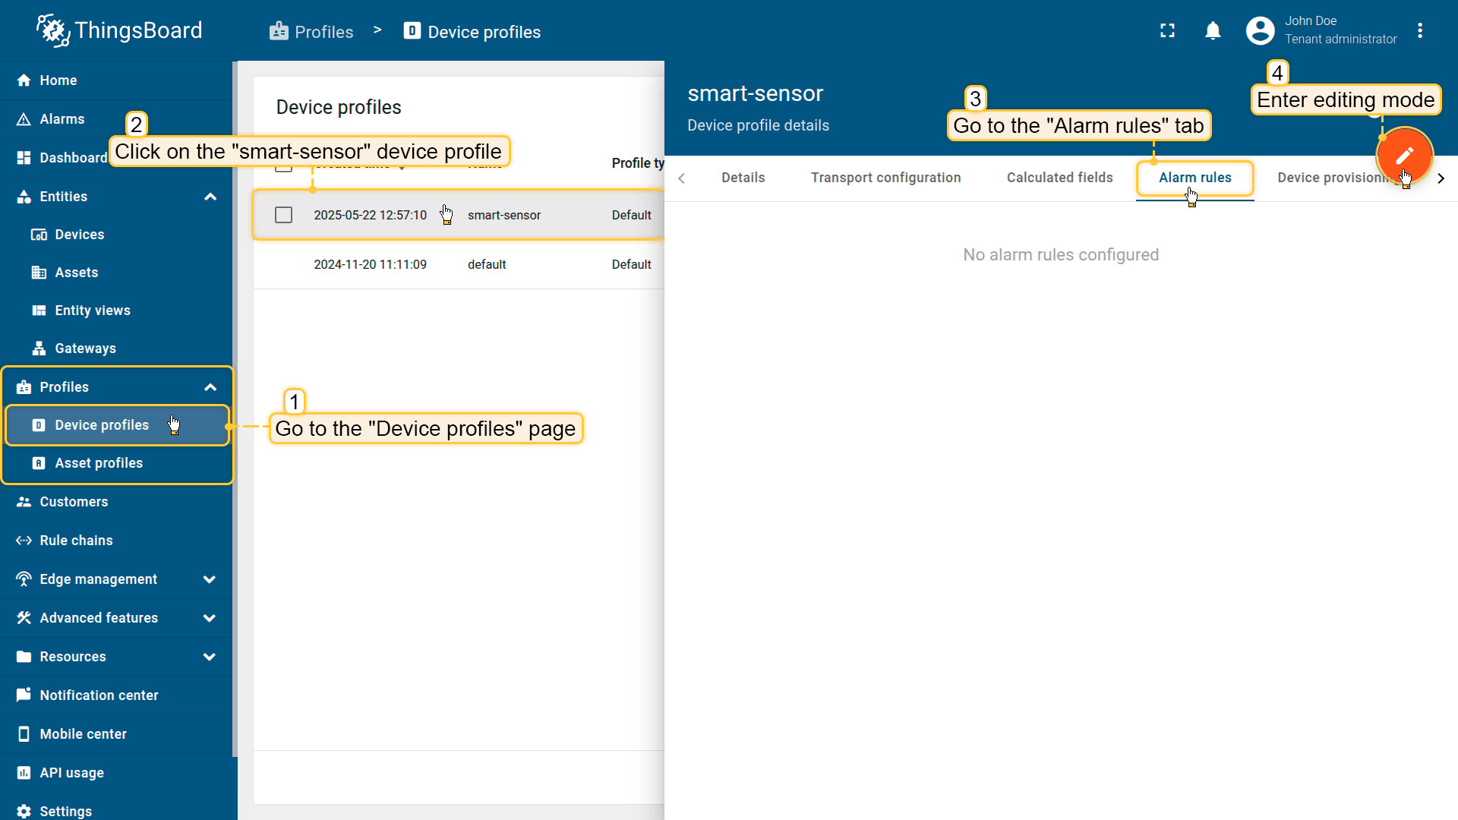Expand the Resources section
The image size is (1458, 820).
(x=210, y=657)
